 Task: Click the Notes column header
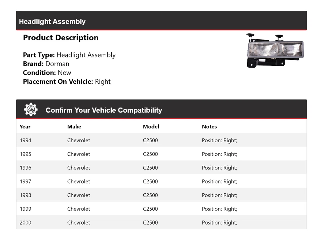(209, 127)
